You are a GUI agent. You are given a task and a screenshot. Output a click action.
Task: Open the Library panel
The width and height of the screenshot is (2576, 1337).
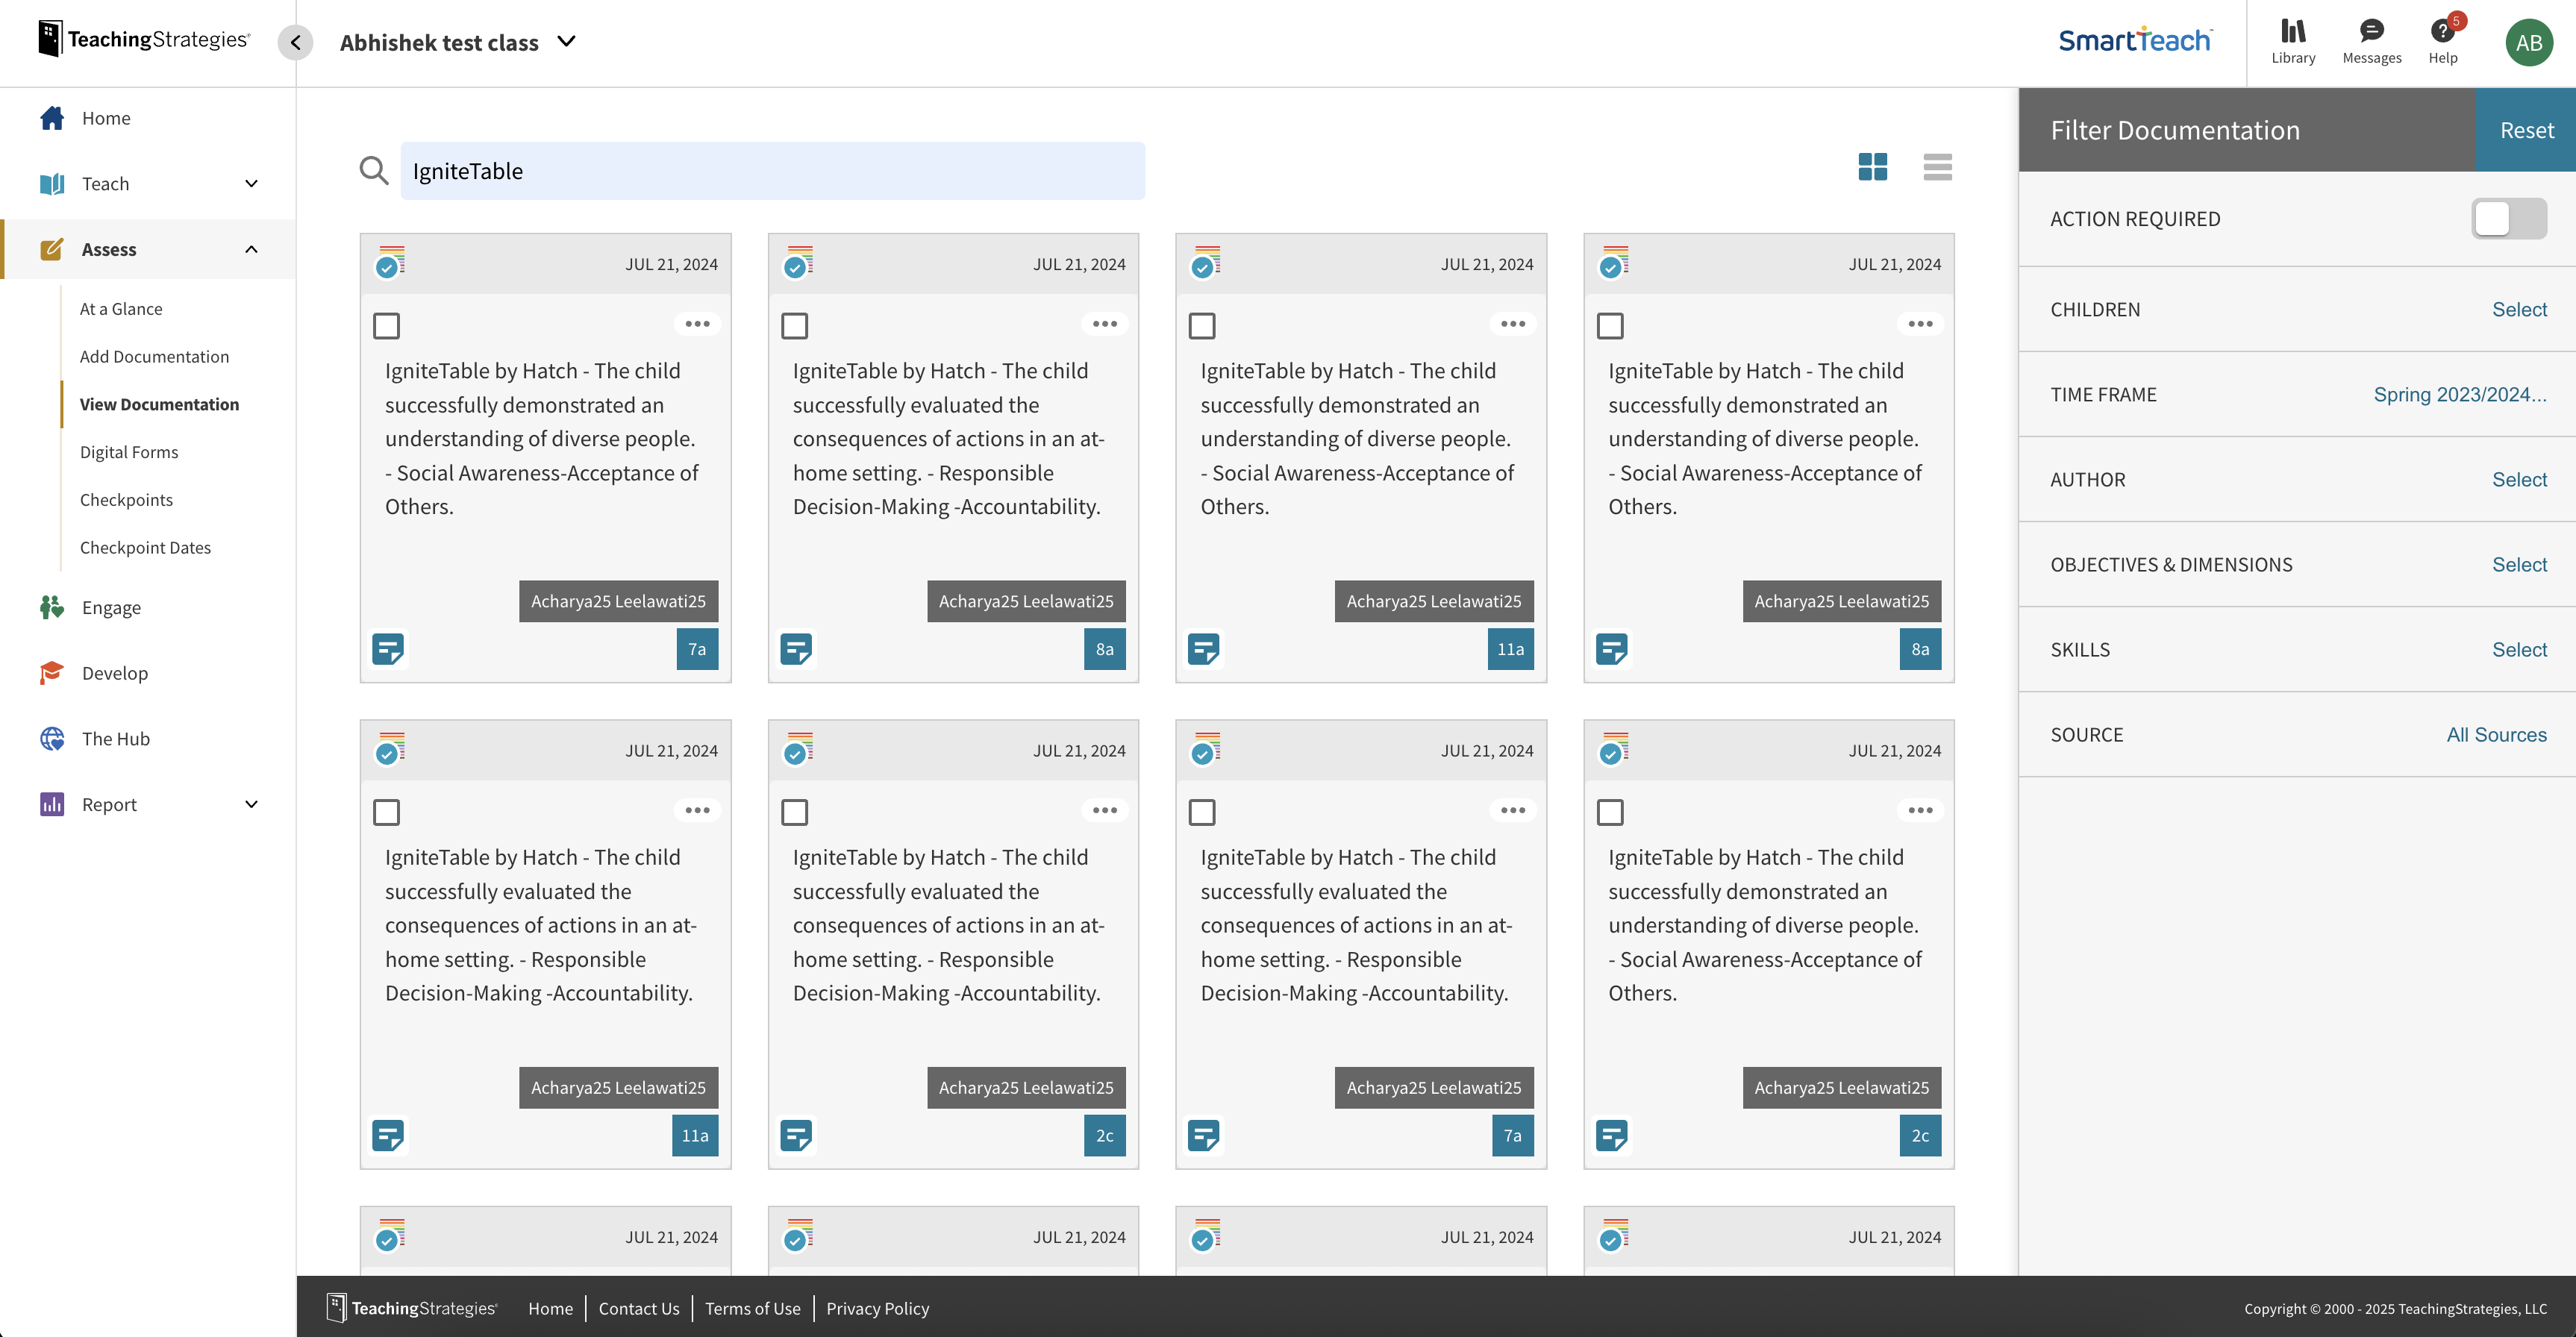pos(2293,40)
